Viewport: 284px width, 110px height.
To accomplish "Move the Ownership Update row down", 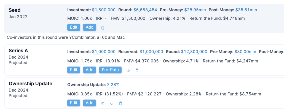I will pyautogui.click(x=112, y=103).
